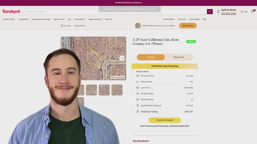Select the Finance payment option
This screenshot has width=257, height=144.
(x=151, y=57)
